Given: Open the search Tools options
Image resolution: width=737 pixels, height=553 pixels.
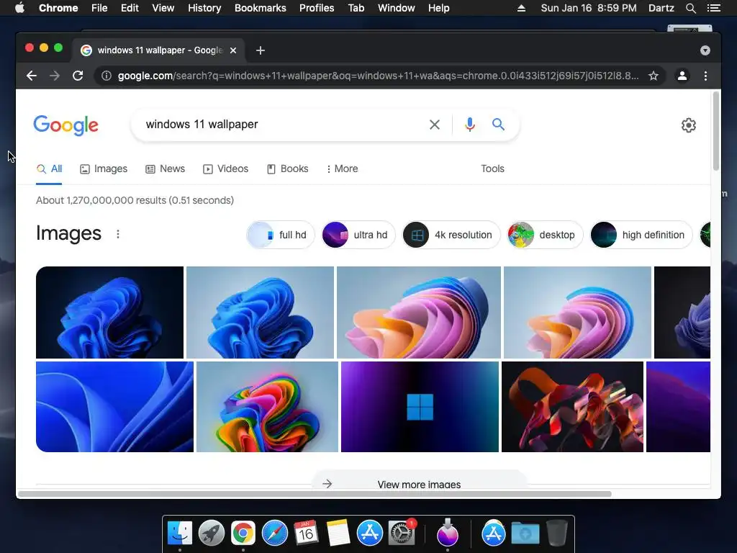Looking at the screenshot, I should [492, 168].
